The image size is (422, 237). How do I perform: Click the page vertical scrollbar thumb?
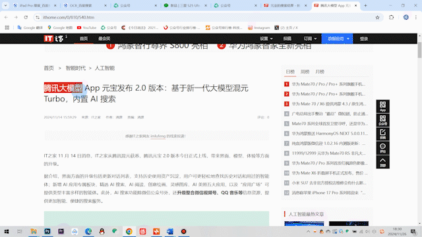419,50
